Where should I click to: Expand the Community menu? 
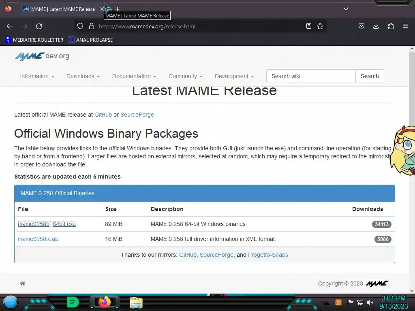186,76
